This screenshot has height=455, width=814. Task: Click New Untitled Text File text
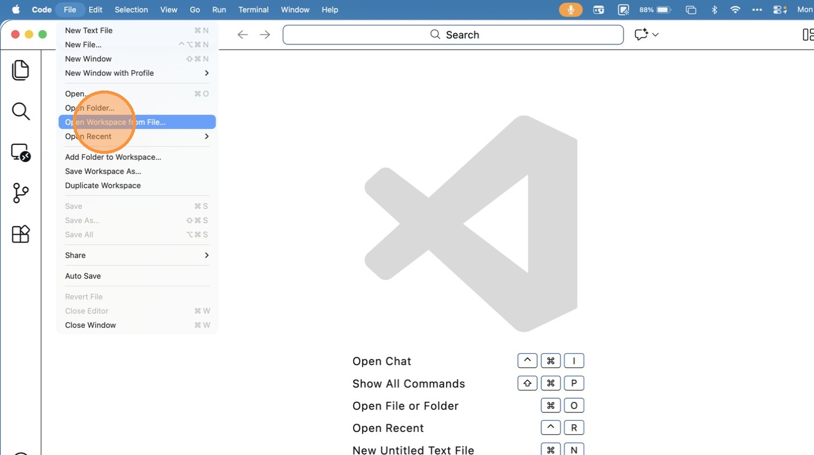413,450
